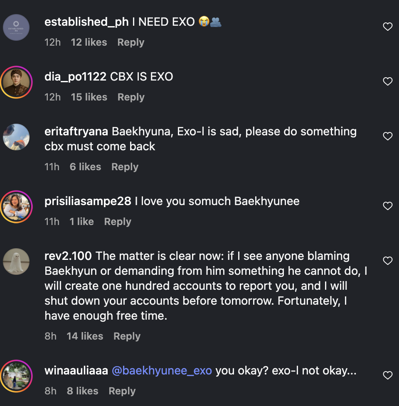Like the established_ph comment with heart icon

tap(387, 27)
